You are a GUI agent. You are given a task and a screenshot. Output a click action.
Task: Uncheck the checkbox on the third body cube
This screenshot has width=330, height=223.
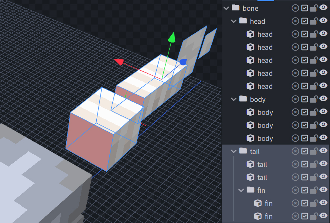tap(305, 138)
